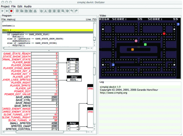Click the Undo arrow icon
183x136 pixels.
(x=72, y=11)
